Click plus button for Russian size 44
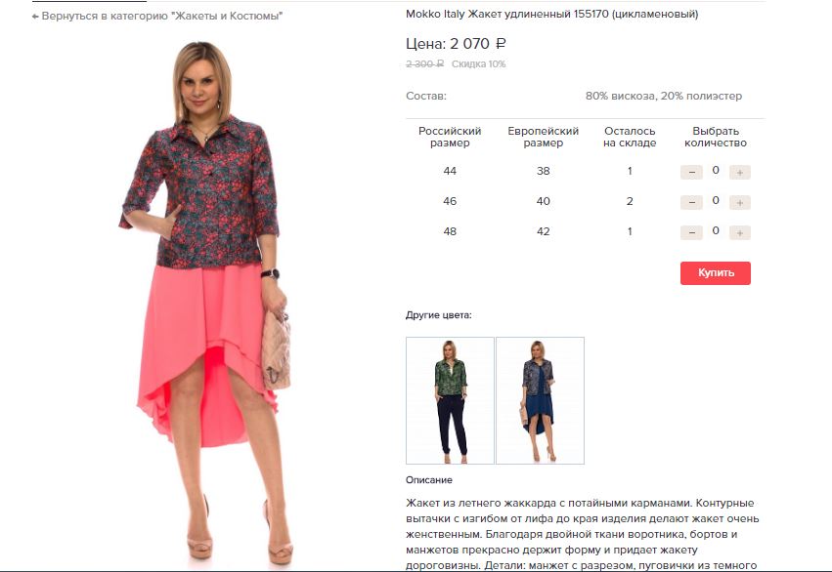The image size is (832, 572). tap(740, 172)
